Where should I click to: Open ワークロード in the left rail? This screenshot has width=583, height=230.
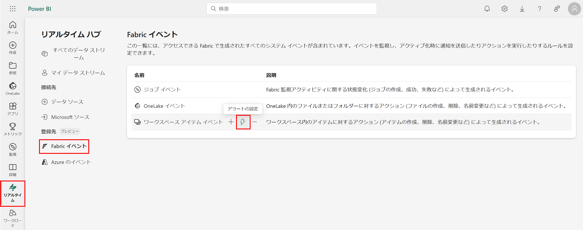13,219
